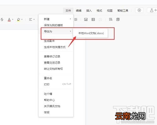
Task: Open the 插入 menu
Action: pyautogui.click(x=89, y=10)
